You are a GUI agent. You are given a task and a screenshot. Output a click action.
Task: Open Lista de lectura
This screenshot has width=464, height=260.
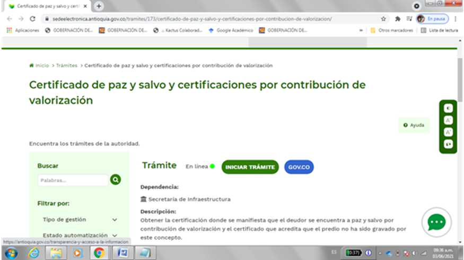[x=439, y=30]
